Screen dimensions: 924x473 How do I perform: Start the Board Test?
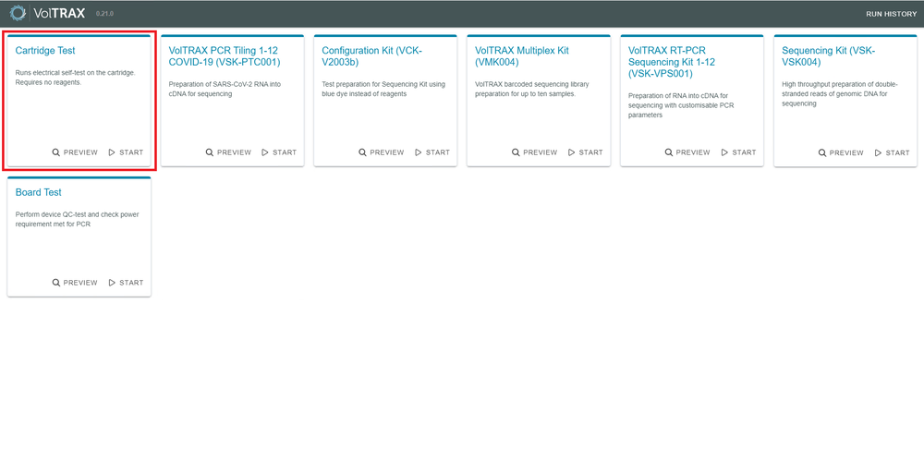point(126,283)
